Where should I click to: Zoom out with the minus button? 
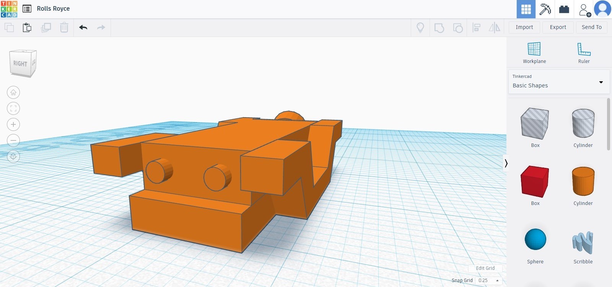[13, 140]
